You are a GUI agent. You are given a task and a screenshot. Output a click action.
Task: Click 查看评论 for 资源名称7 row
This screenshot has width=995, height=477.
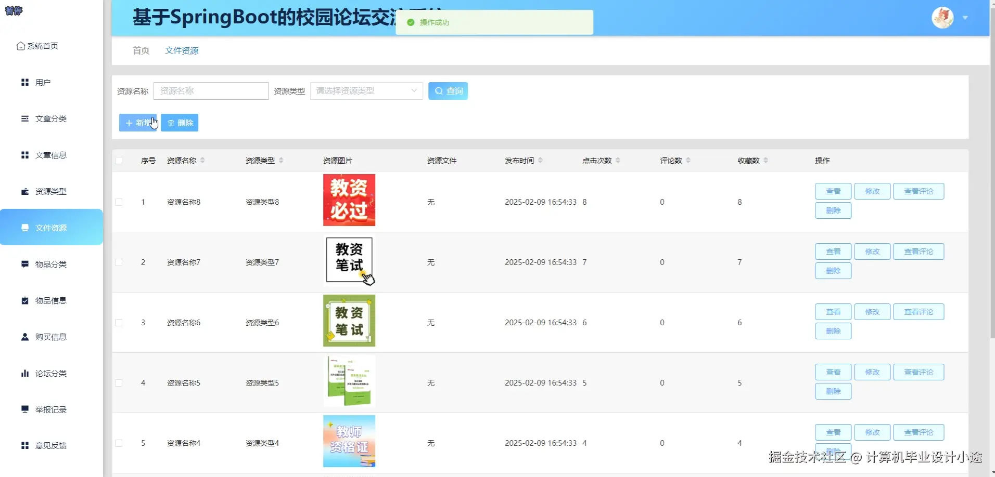(x=919, y=251)
